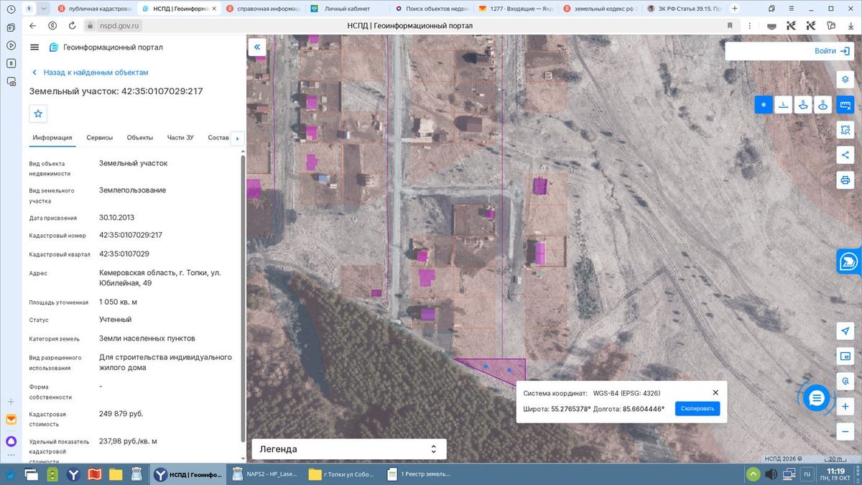Image resolution: width=862 pixels, height=485 pixels.
Task: Switch the ru keyboard layout indicator
Action: (807, 474)
